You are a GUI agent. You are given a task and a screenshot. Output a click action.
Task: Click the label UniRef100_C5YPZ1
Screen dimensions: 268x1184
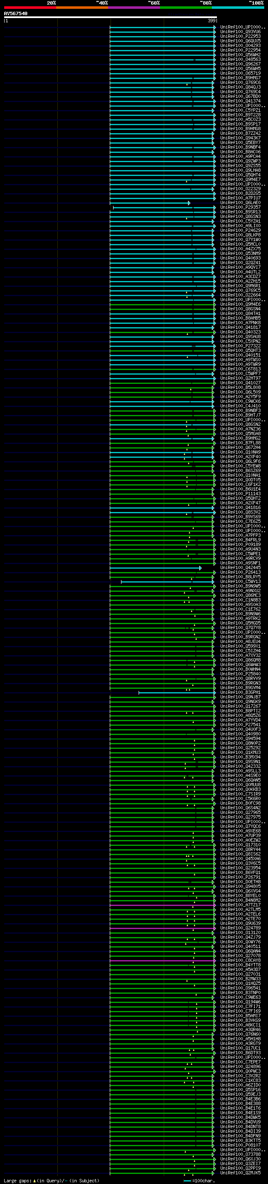tap(240, 110)
